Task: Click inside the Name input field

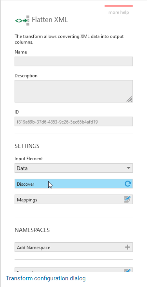Action: 74,61
